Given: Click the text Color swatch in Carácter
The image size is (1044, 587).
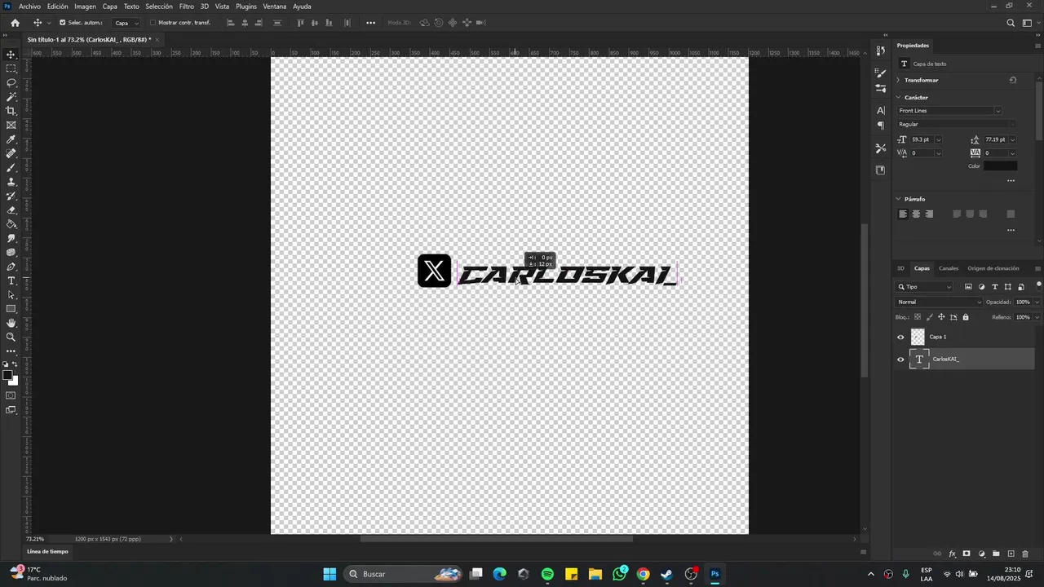Looking at the screenshot, I should [1000, 166].
